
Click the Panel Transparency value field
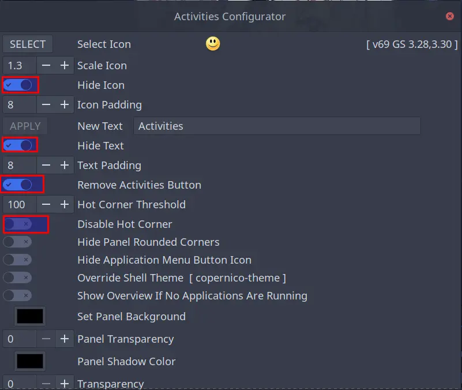(x=20, y=339)
